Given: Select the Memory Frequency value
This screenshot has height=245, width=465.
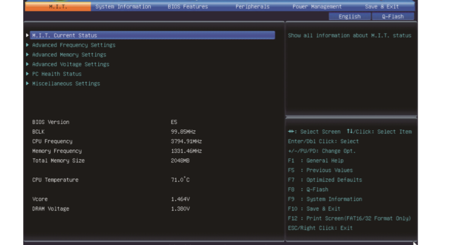Looking at the screenshot, I should point(186,151).
